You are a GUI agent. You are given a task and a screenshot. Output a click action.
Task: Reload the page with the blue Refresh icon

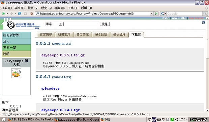click(x=20, y=13)
